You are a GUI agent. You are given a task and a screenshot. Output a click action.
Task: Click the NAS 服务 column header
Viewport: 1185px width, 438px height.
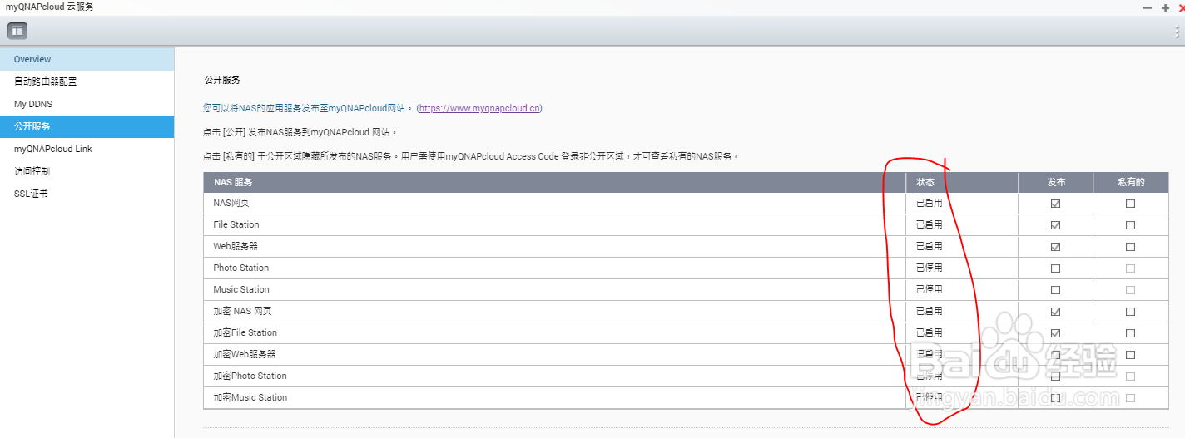pos(554,183)
